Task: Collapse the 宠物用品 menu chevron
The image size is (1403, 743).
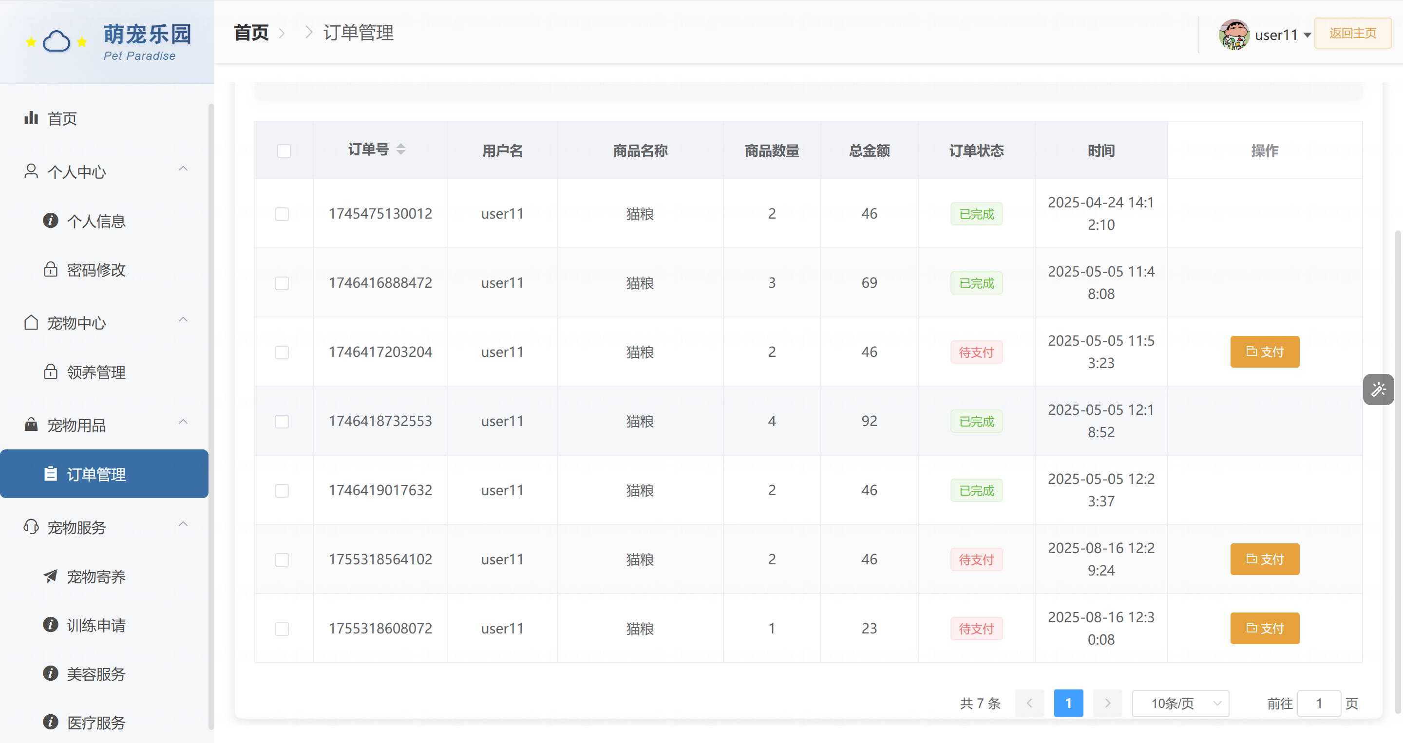Action: (x=184, y=422)
